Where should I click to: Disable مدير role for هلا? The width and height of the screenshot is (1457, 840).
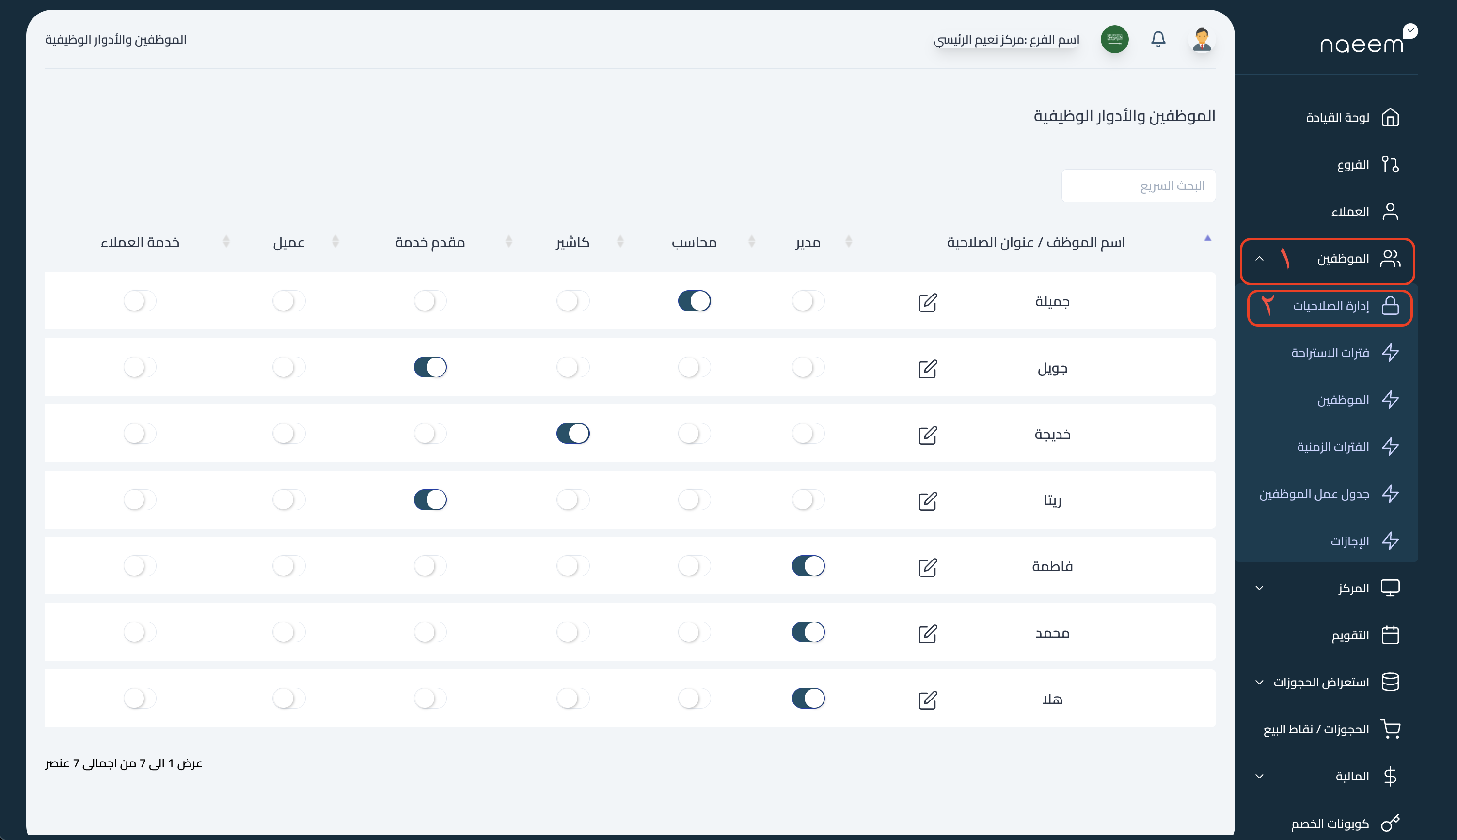[x=808, y=698]
